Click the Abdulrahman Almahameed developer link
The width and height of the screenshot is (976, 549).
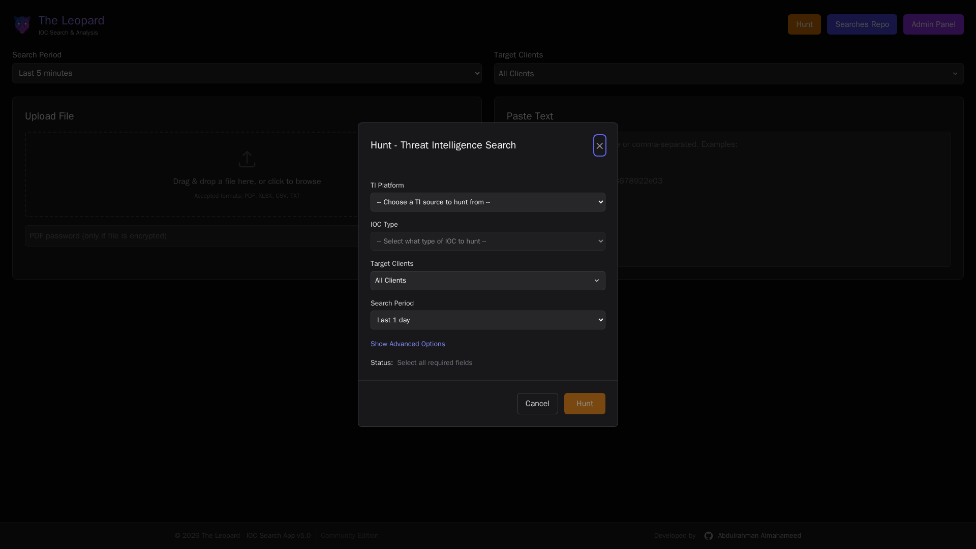(759, 535)
